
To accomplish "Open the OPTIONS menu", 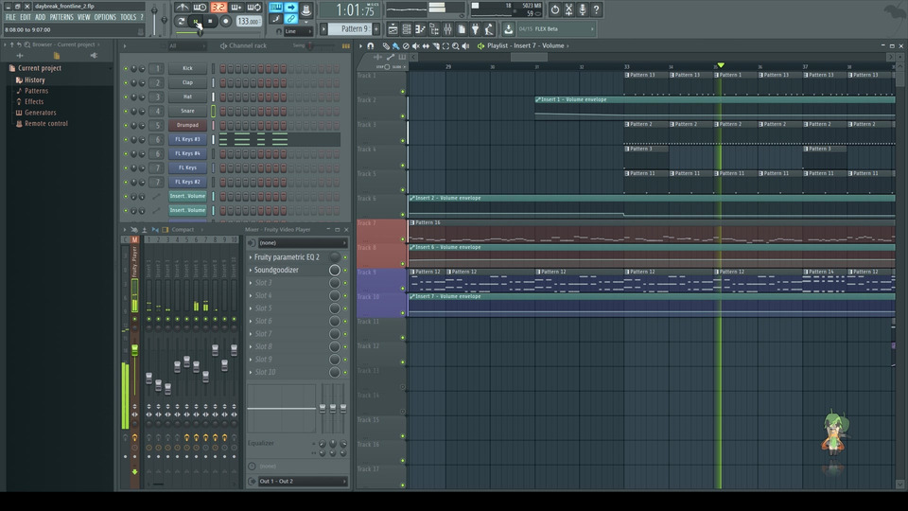I will 105,17.
